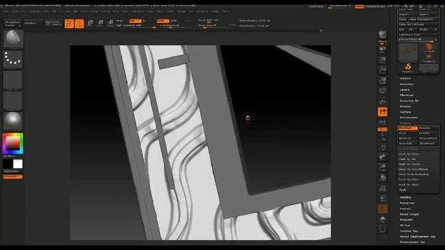Select the Move gizmo icon in top shelf
The width and height of the screenshot is (445, 250).
tap(90, 23)
